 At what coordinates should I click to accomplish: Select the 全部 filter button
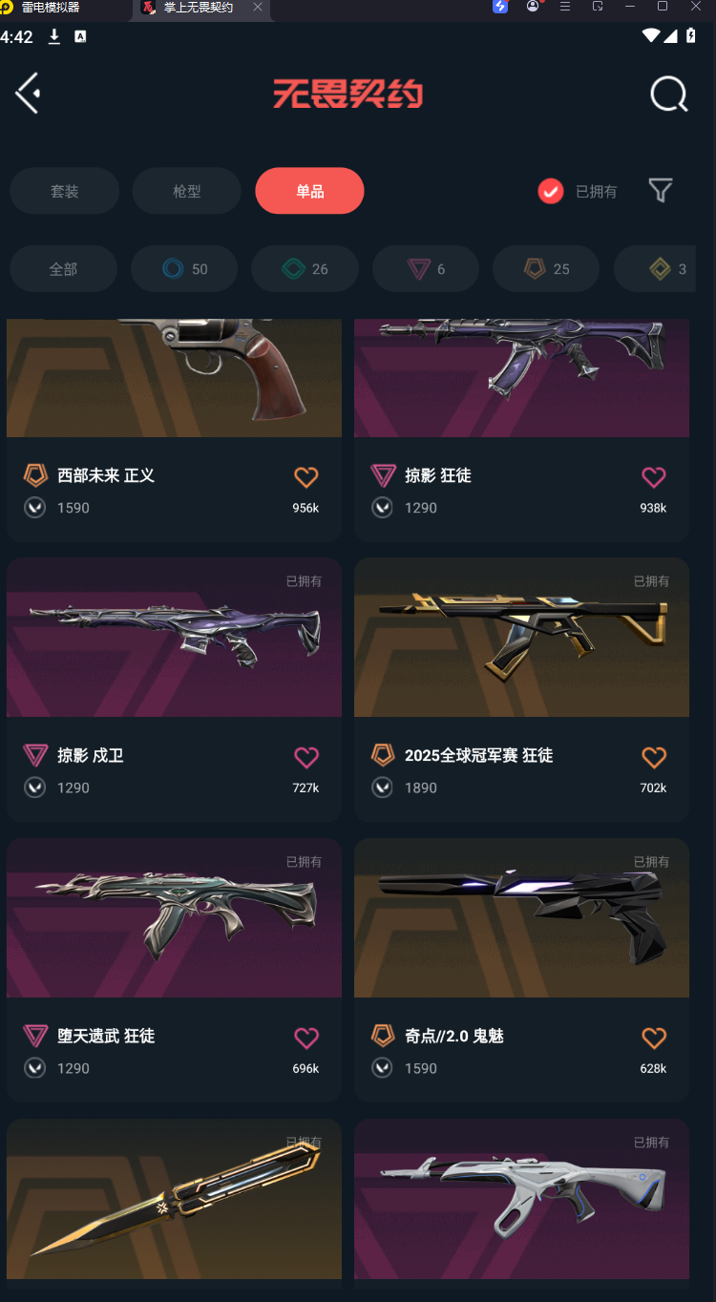(x=63, y=269)
